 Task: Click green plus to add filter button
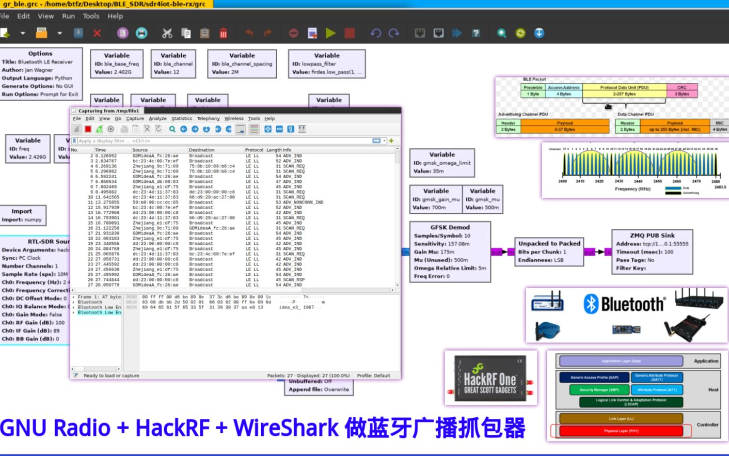tap(391, 141)
